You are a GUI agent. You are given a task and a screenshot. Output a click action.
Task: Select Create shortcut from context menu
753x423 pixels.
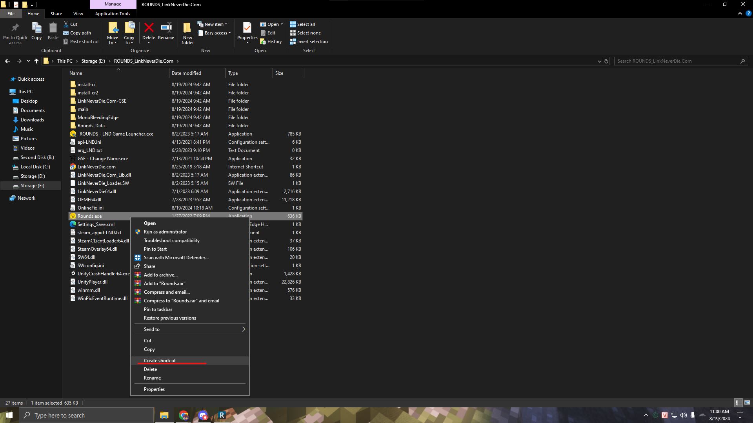click(159, 360)
